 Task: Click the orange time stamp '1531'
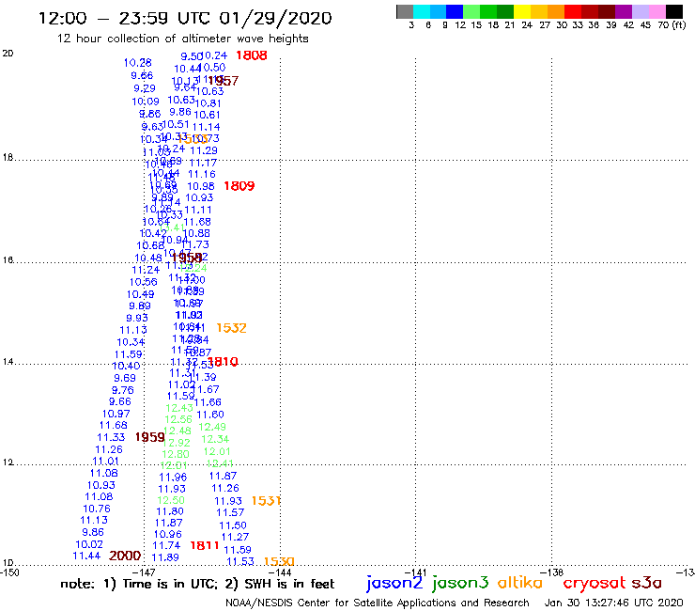coord(266,501)
